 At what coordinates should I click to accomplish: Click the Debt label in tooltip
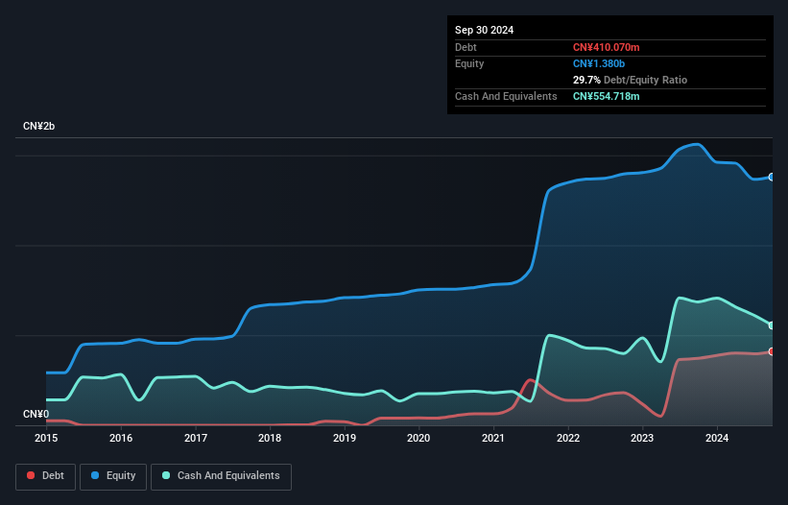point(466,47)
